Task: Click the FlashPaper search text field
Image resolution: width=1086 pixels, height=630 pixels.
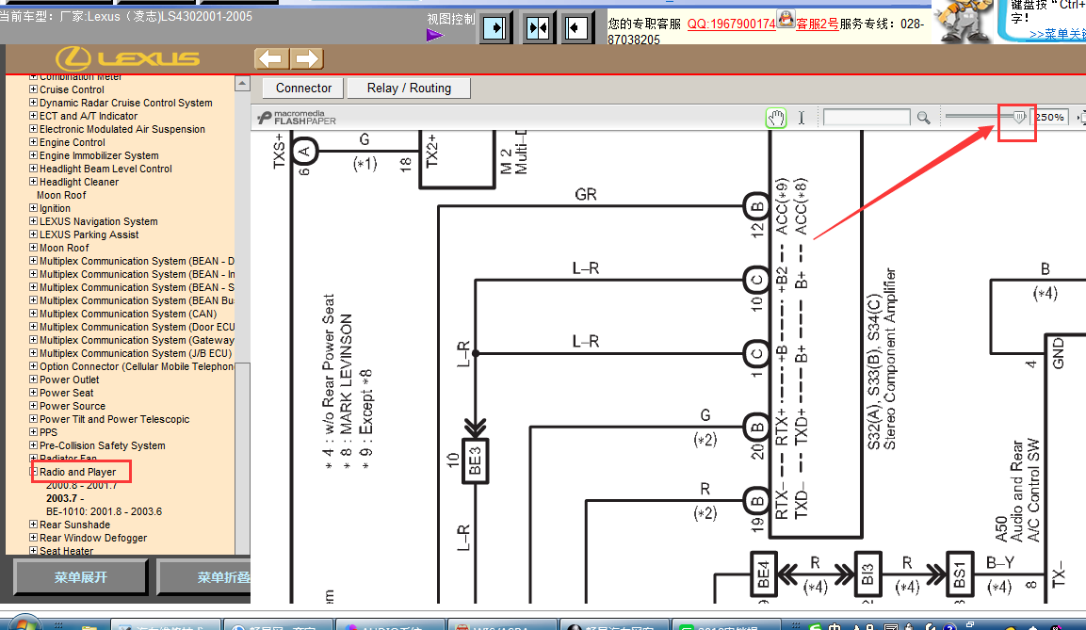Action: click(867, 117)
